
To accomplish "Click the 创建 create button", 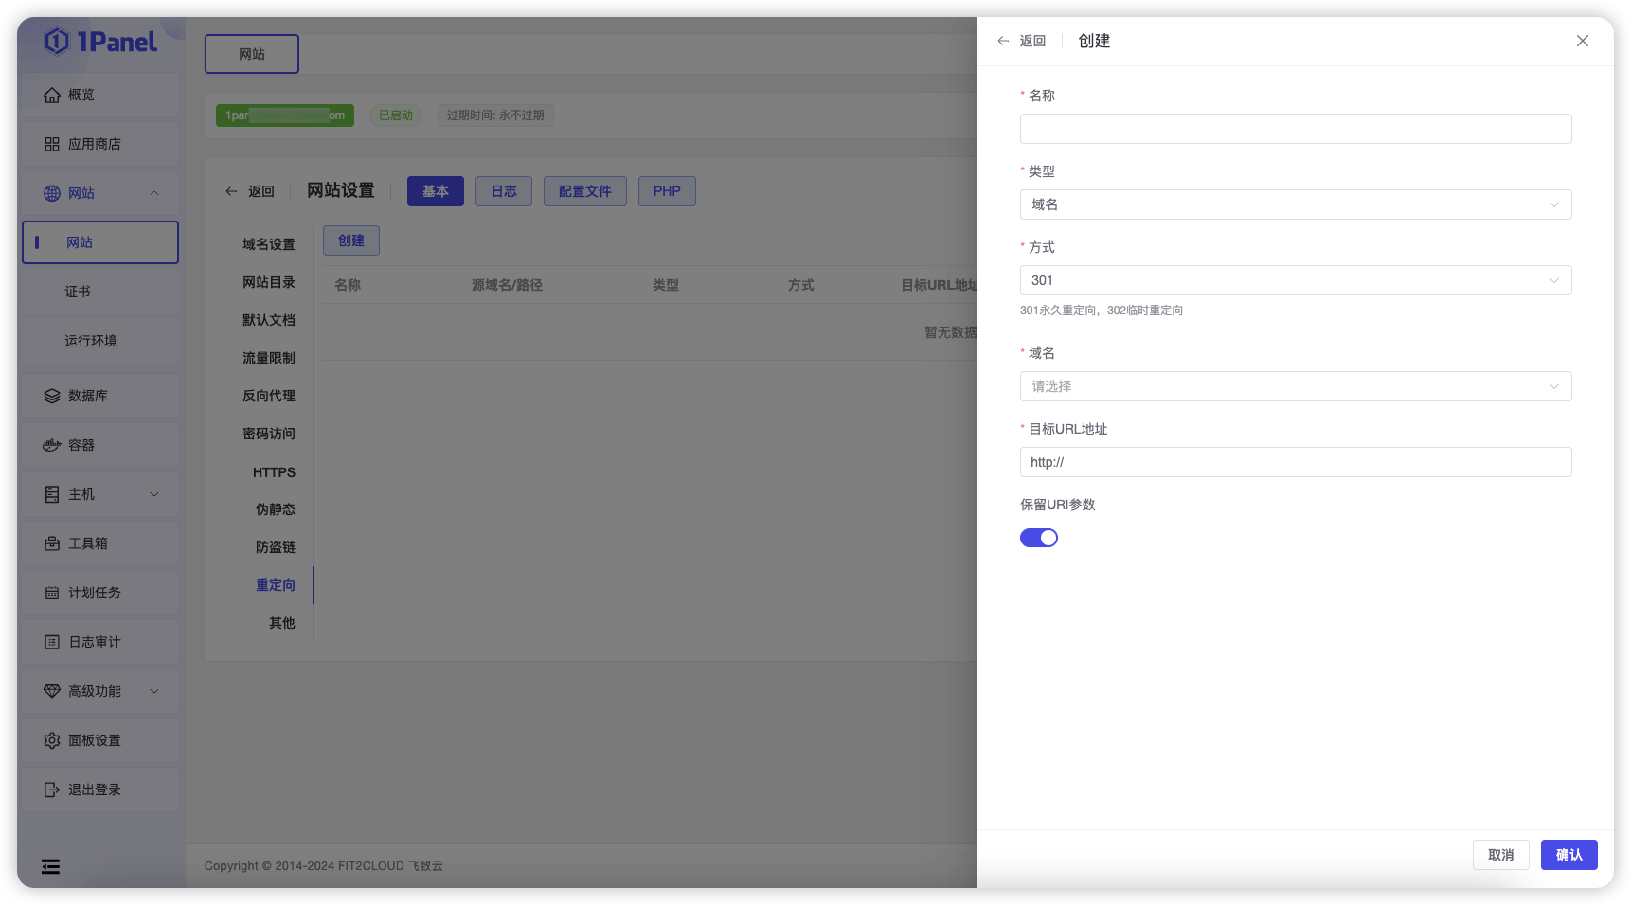I will [350, 240].
